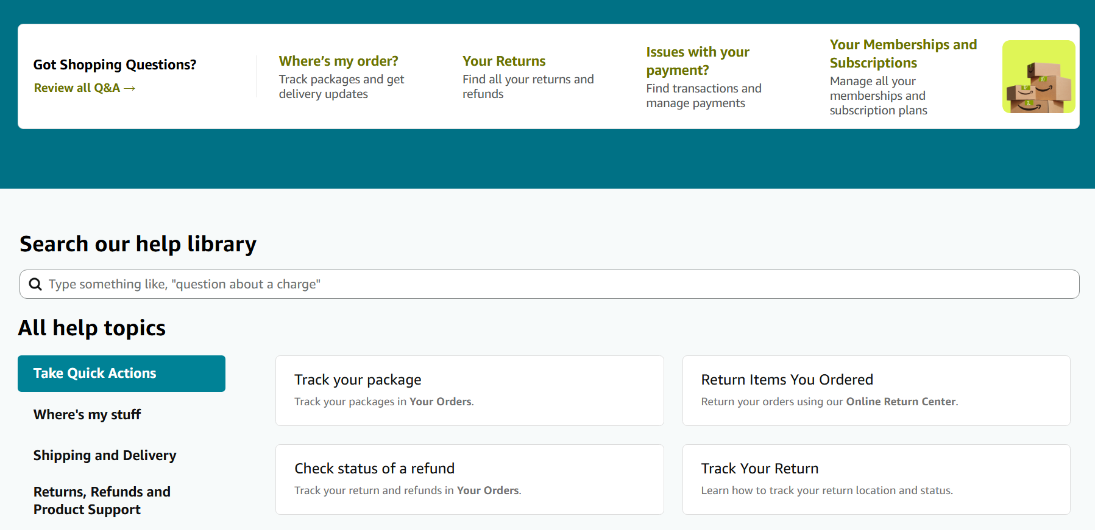Click the Amazon boxes illustration
The image size is (1095, 530).
1038,77
